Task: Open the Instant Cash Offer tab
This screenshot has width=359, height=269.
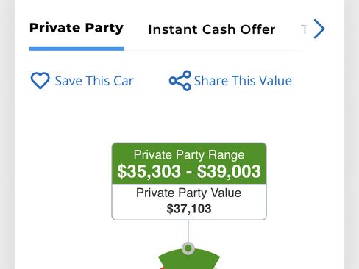Action: tap(212, 29)
